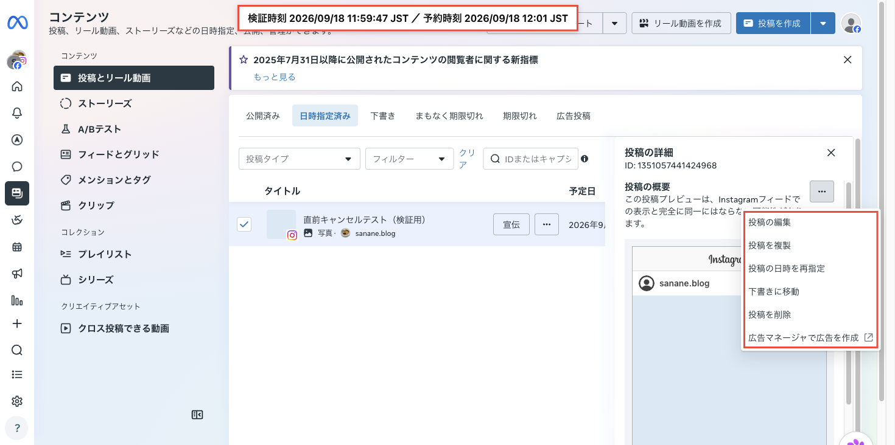
Task: Open A/Bテスト in the sidebar
Action: tap(134, 129)
